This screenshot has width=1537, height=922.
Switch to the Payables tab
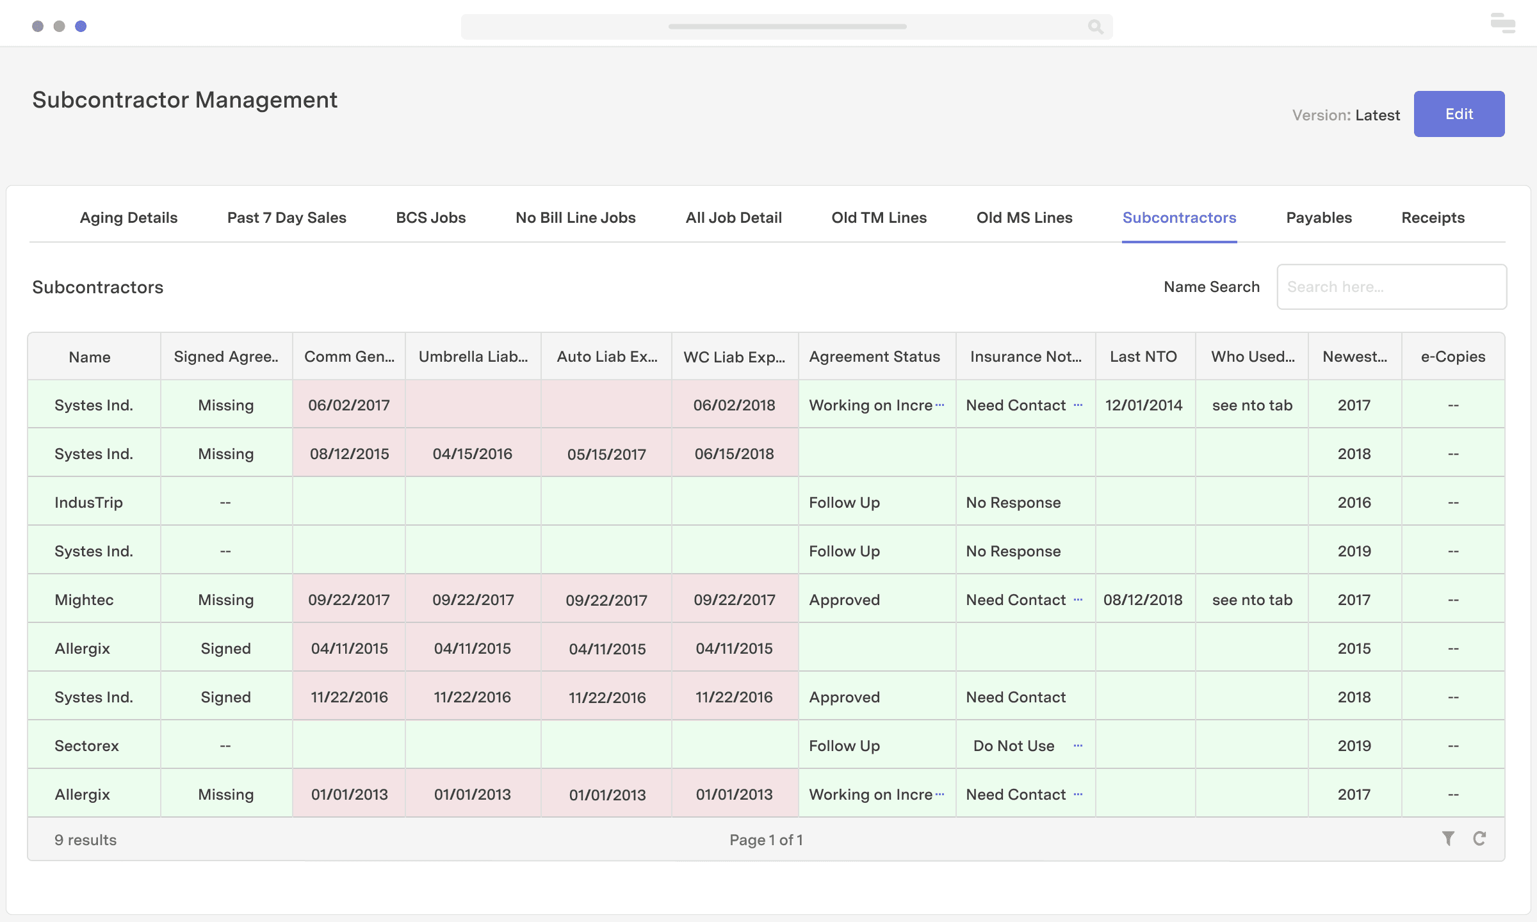coord(1319,218)
